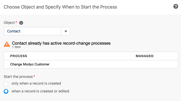Click the red asterisk next to Object
Image resolution: width=181 pixels, height=101 pixels.
(16, 22)
